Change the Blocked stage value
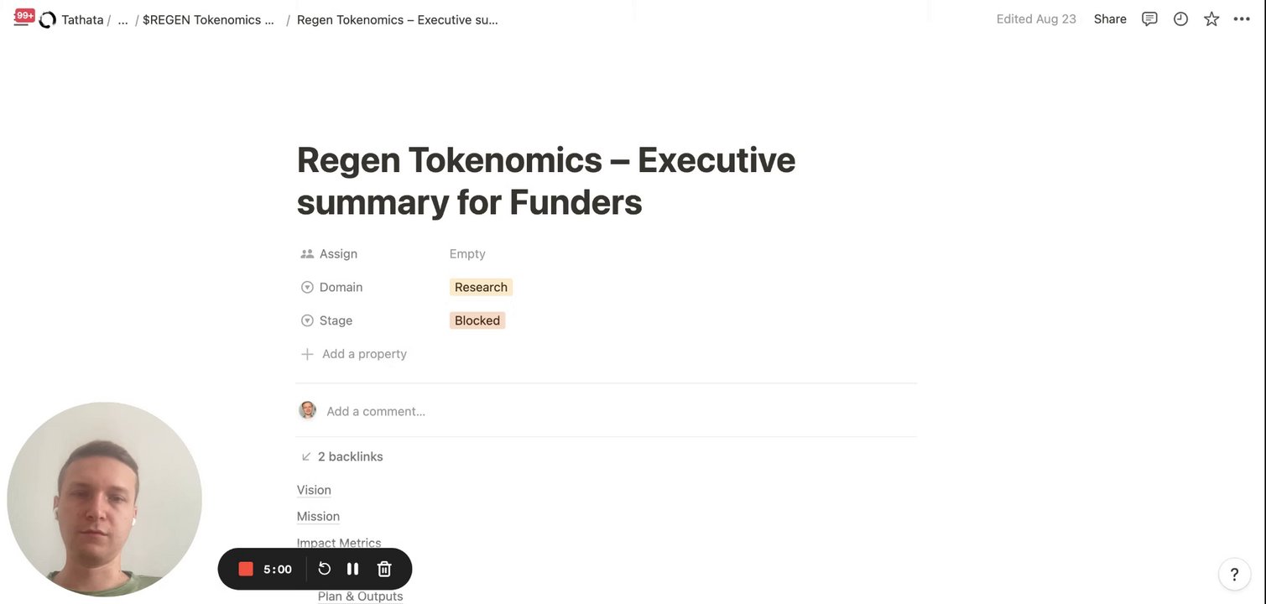1266x604 pixels. click(477, 320)
